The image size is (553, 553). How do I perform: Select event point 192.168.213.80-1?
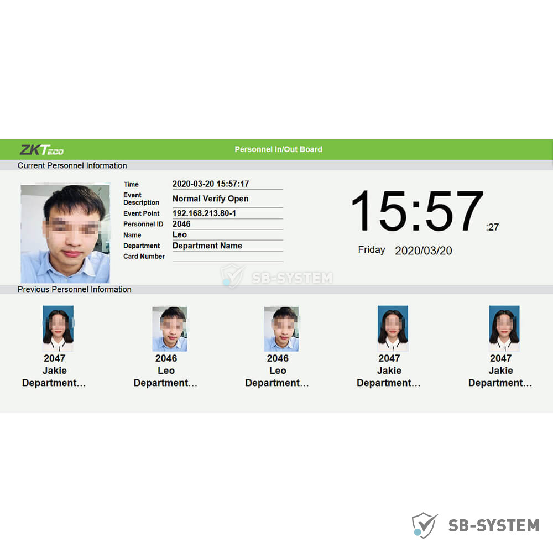(204, 213)
